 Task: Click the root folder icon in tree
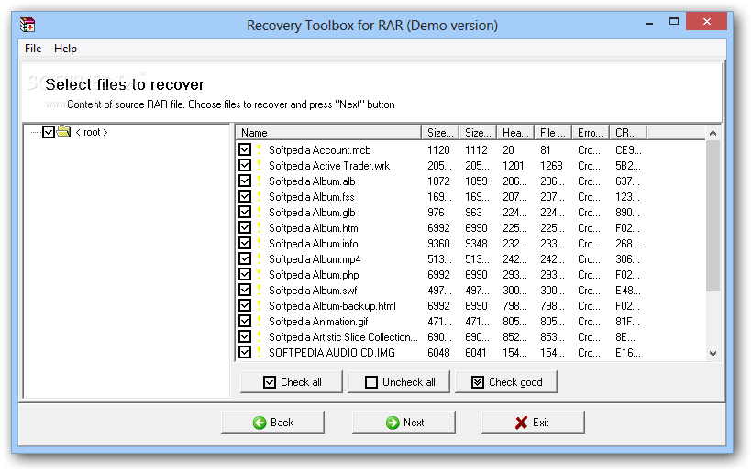pyautogui.click(x=64, y=131)
